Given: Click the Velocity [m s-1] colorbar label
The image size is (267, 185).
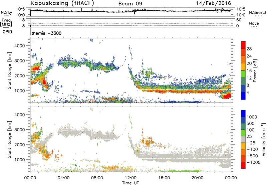Looking at the screenshot, I should [264, 139].
